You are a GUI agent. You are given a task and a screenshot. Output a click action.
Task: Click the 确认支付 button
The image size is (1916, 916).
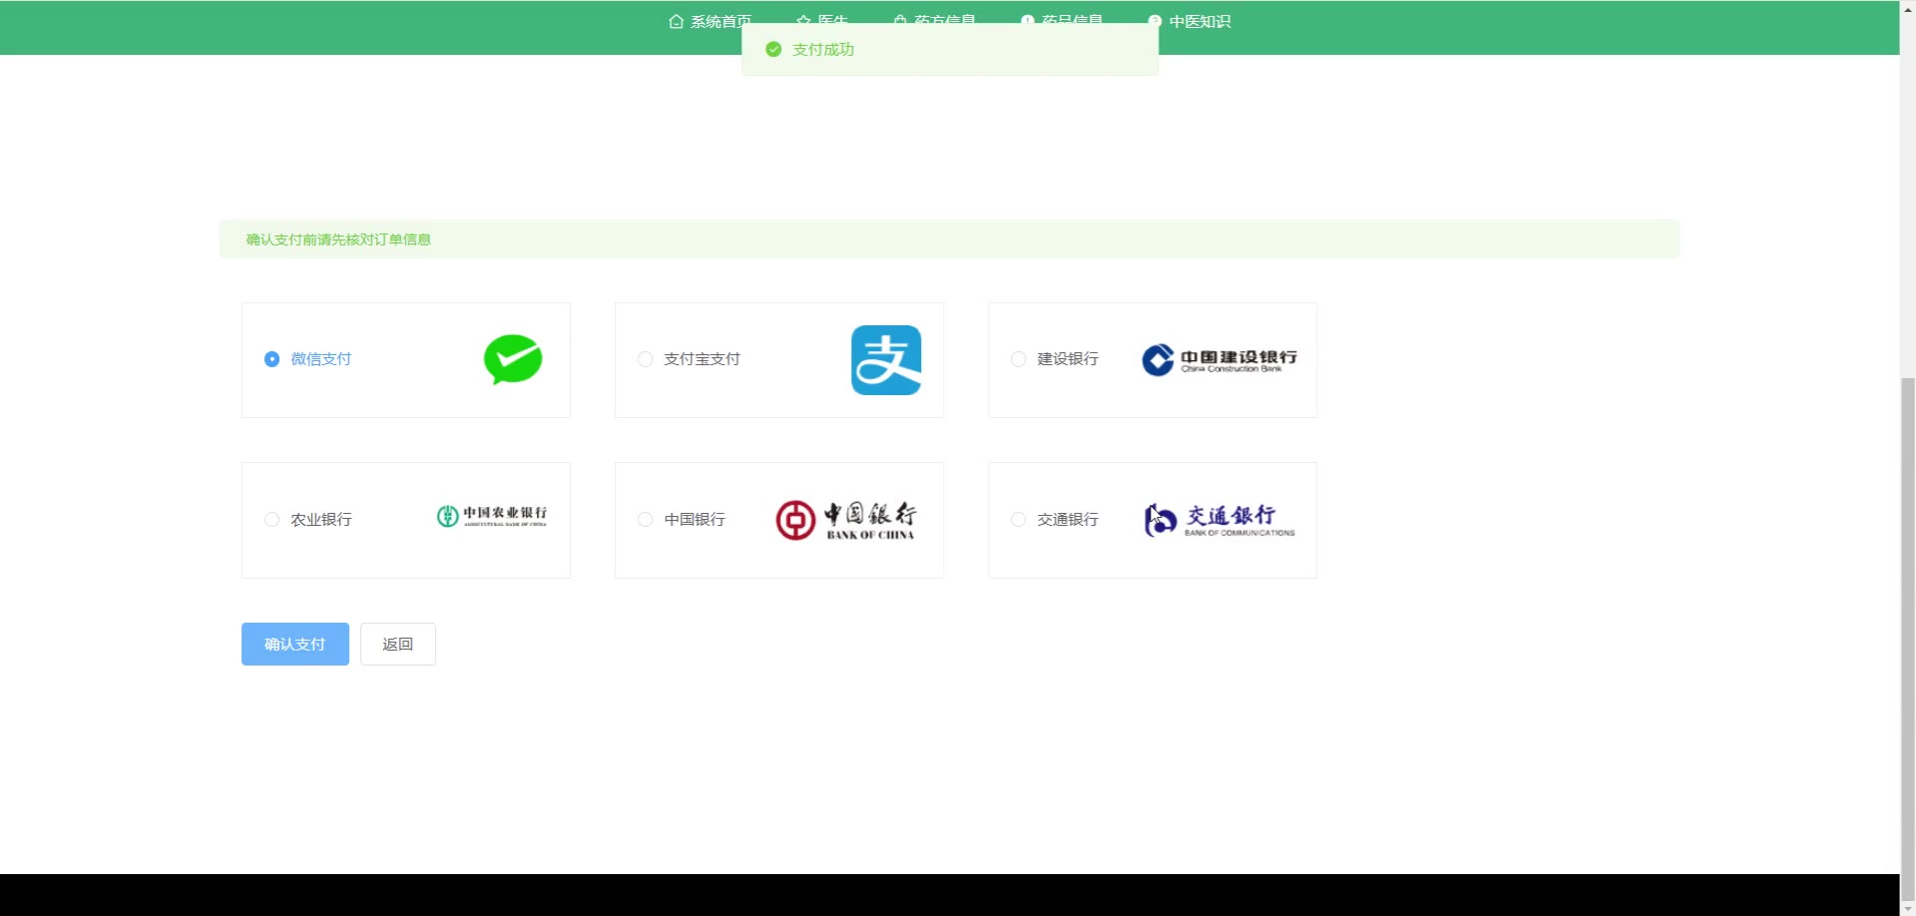pos(295,644)
